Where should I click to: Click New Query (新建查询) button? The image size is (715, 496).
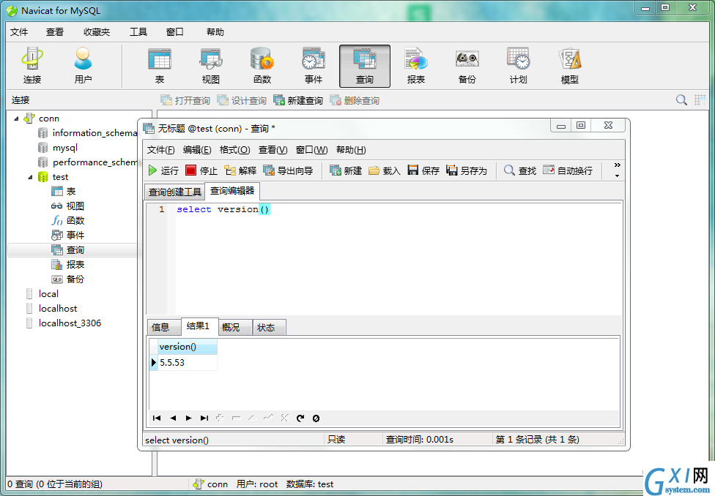pos(298,100)
